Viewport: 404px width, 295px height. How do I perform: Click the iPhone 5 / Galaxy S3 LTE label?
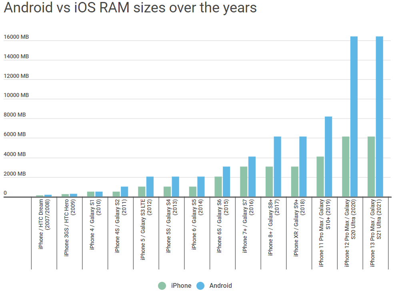coord(146,230)
